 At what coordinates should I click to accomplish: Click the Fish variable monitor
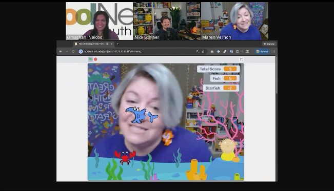coord(225,78)
